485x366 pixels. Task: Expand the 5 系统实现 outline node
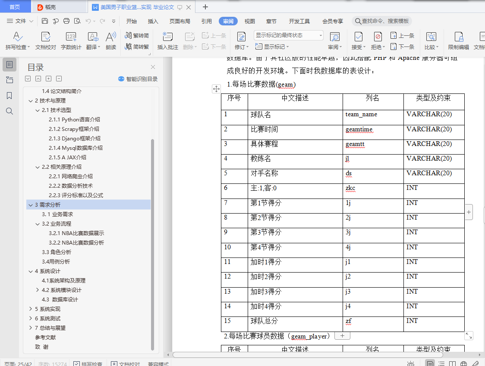pyautogui.click(x=31, y=309)
